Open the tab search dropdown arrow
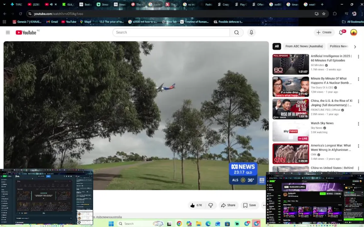The image size is (364, 227). tap(4, 4)
